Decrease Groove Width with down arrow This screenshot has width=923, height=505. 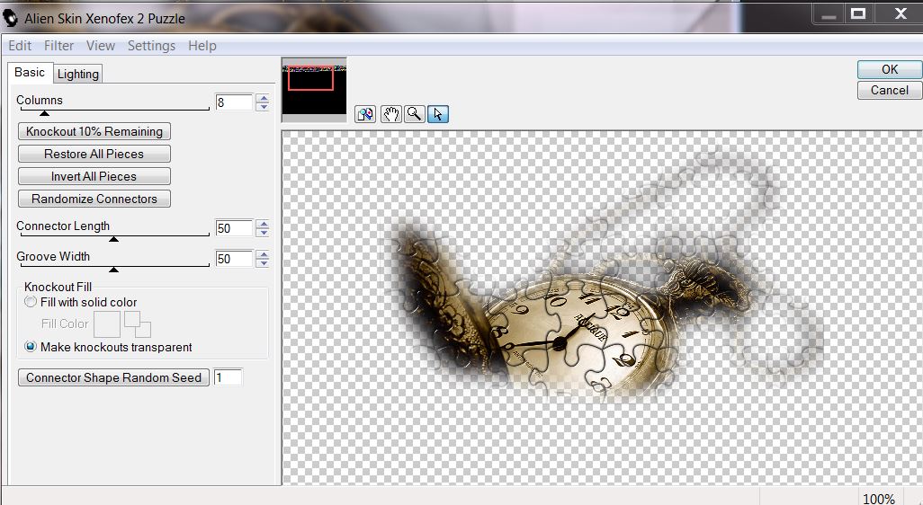[263, 262]
